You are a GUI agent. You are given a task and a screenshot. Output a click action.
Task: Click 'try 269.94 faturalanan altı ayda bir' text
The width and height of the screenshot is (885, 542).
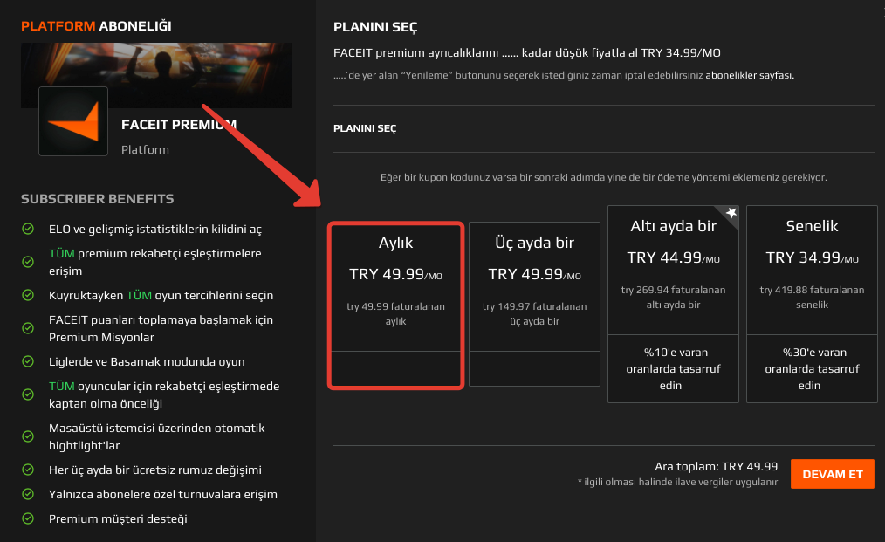[673, 297]
